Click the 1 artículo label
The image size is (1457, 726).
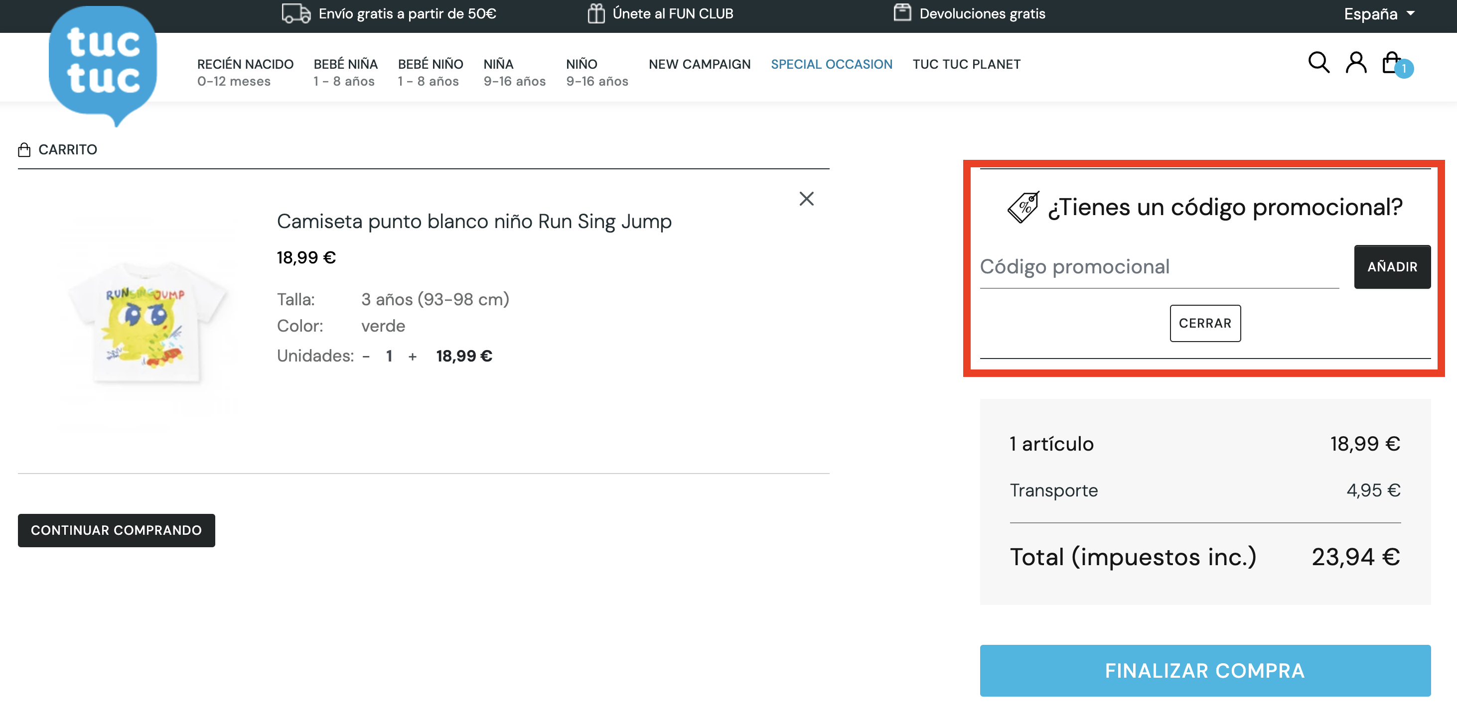pos(1051,444)
